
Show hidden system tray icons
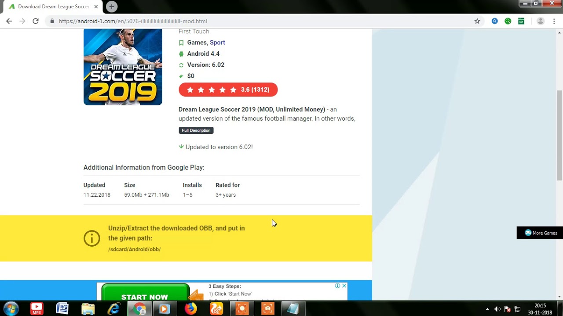(x=487, y=309)
